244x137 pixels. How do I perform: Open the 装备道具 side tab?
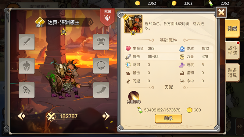[232, 73]
